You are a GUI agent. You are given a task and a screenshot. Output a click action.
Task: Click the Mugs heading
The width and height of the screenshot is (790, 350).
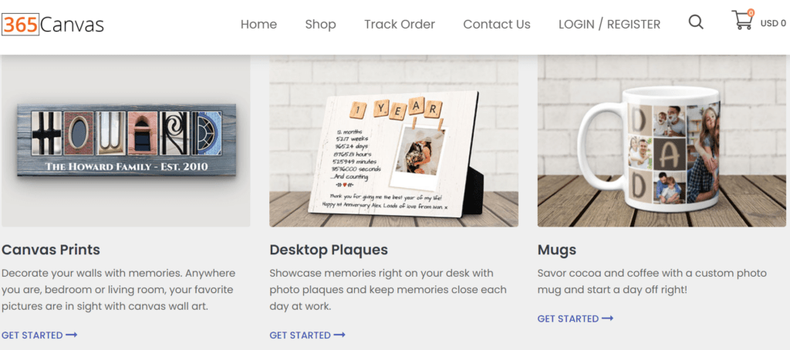tap(557, 250)
